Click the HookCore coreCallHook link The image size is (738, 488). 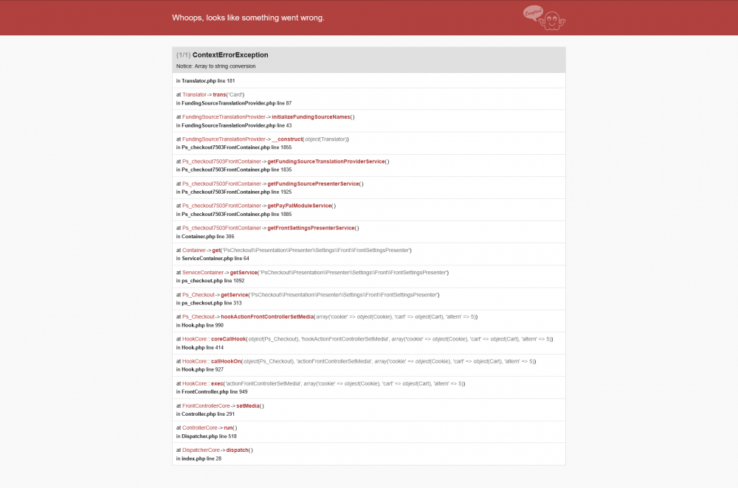(227, 338)
